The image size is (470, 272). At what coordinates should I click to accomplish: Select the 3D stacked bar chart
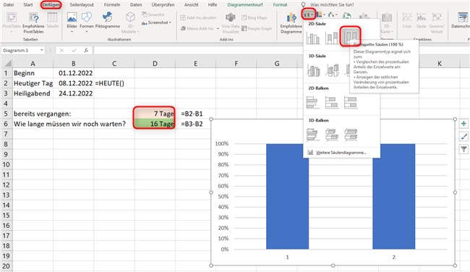331,135
